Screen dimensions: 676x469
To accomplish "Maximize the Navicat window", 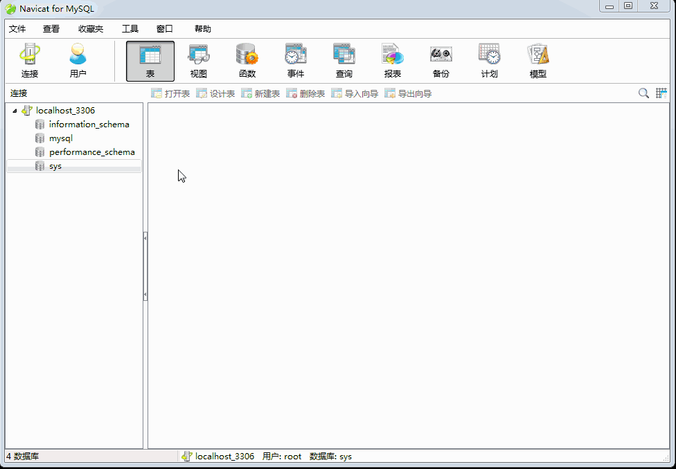I will point(629,6).
